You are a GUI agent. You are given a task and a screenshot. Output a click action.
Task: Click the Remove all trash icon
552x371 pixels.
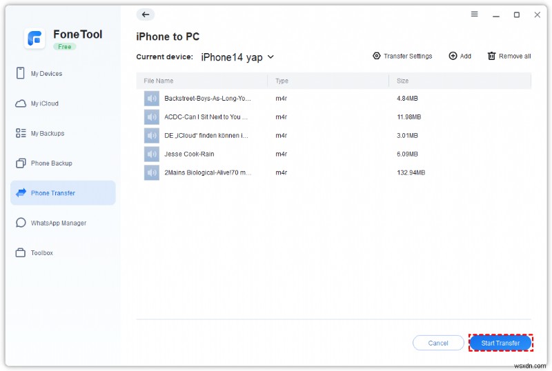click(x=491, y=56)
